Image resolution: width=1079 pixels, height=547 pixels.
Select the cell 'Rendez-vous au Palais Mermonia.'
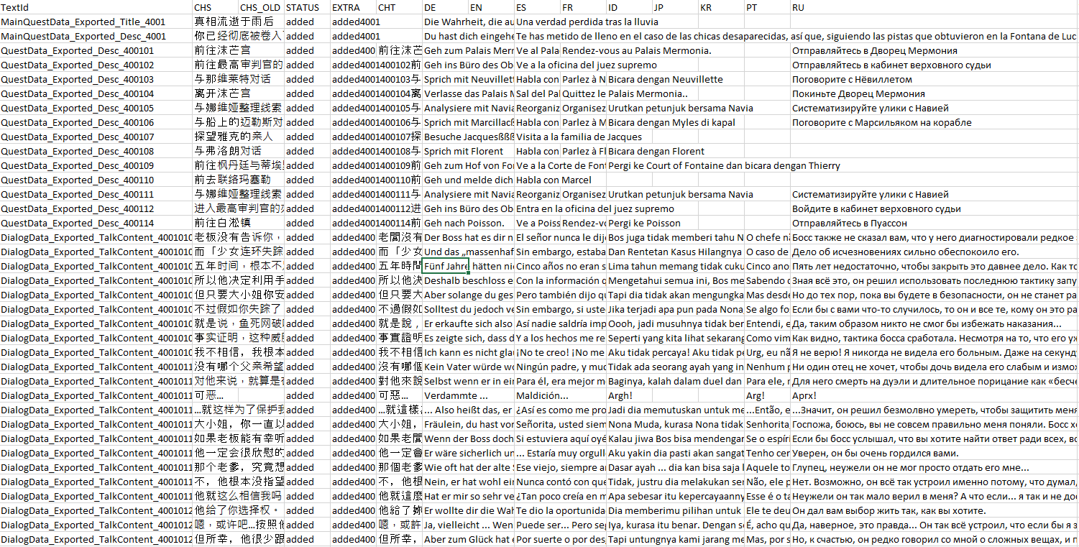click(x=636, y=50)
